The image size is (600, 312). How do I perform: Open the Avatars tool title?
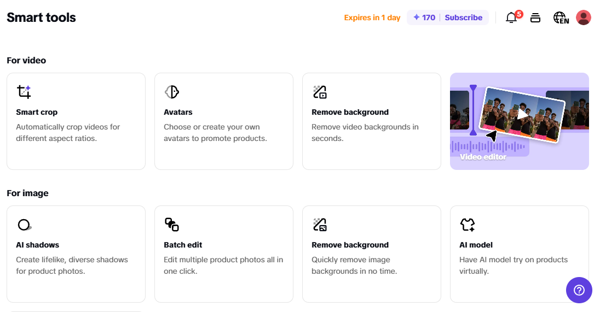click(x=178, y=112)
